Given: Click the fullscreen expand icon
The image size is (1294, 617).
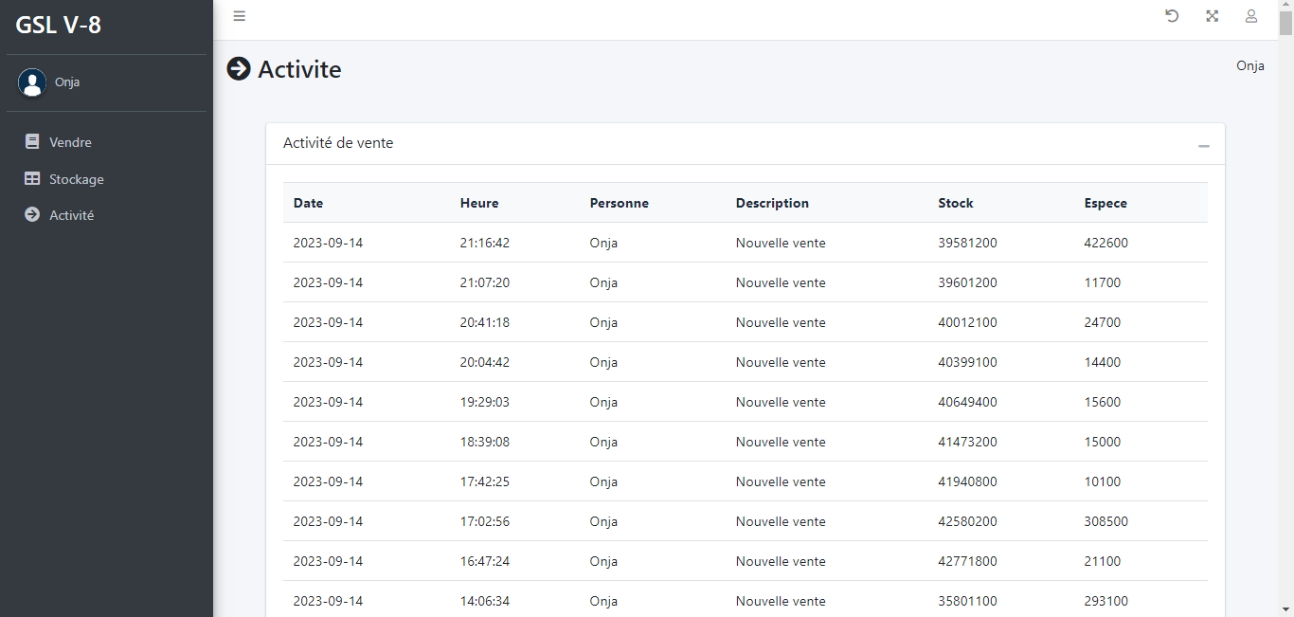Looking at the screenshot, I should pos(1212,16).
